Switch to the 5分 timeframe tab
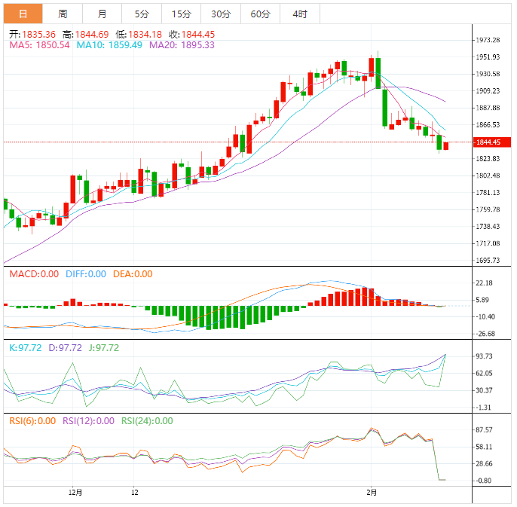 click(142, 14)
